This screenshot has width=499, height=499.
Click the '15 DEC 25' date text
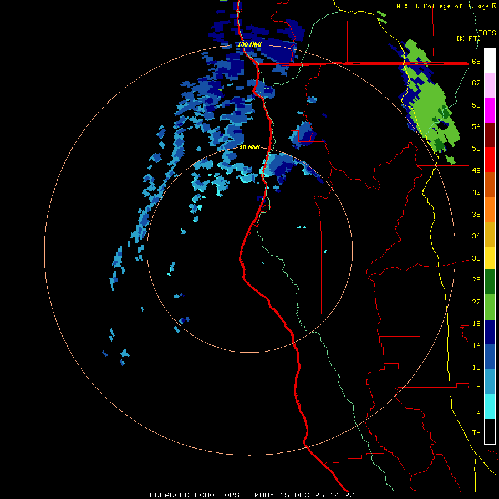(x=302, y=495)
